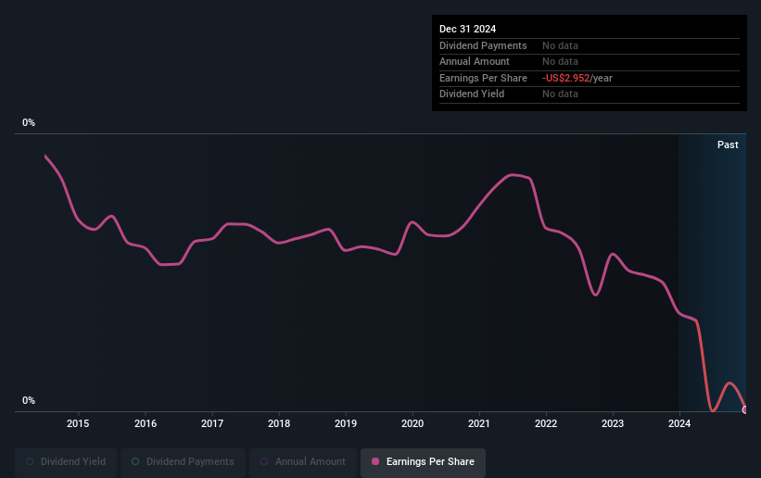Click the data point marker at chart end

pyautogui.click(x=745, y=410)
